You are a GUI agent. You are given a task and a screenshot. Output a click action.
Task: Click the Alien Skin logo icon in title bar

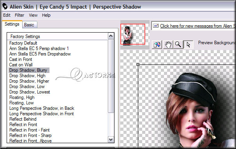click(x=5, y=7)
